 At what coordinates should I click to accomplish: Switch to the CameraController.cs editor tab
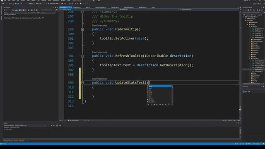[100, 7]
